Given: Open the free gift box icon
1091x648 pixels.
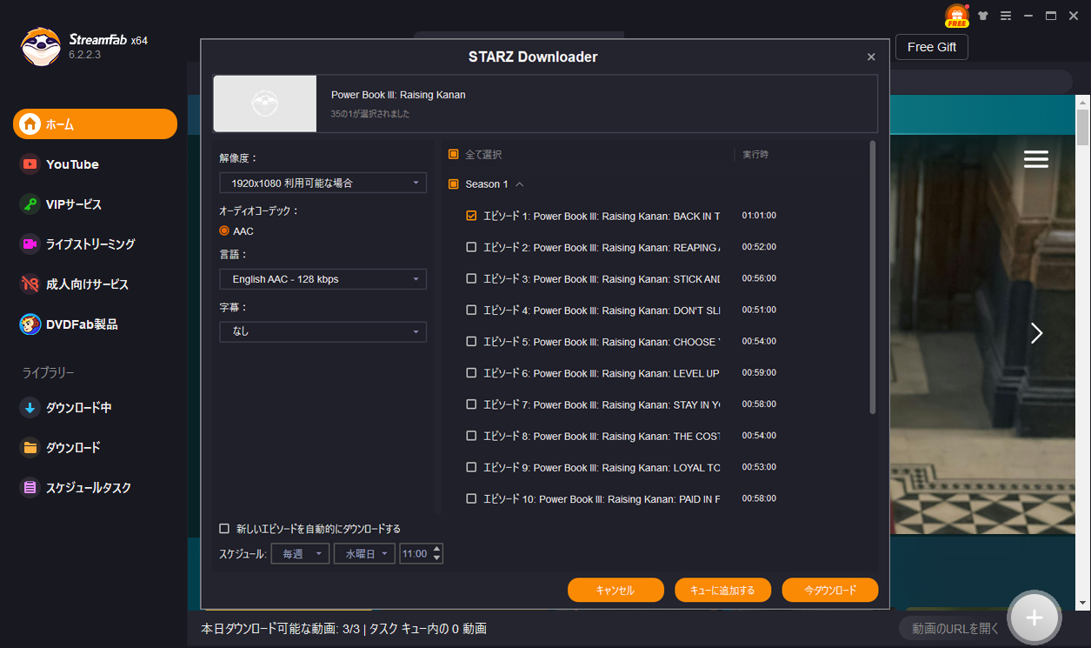Looking at the screenshot, I should tap(957, 16).
